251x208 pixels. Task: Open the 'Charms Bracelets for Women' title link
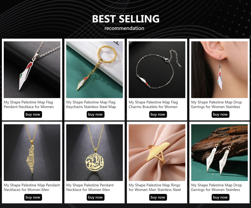[x=153, y=104]
